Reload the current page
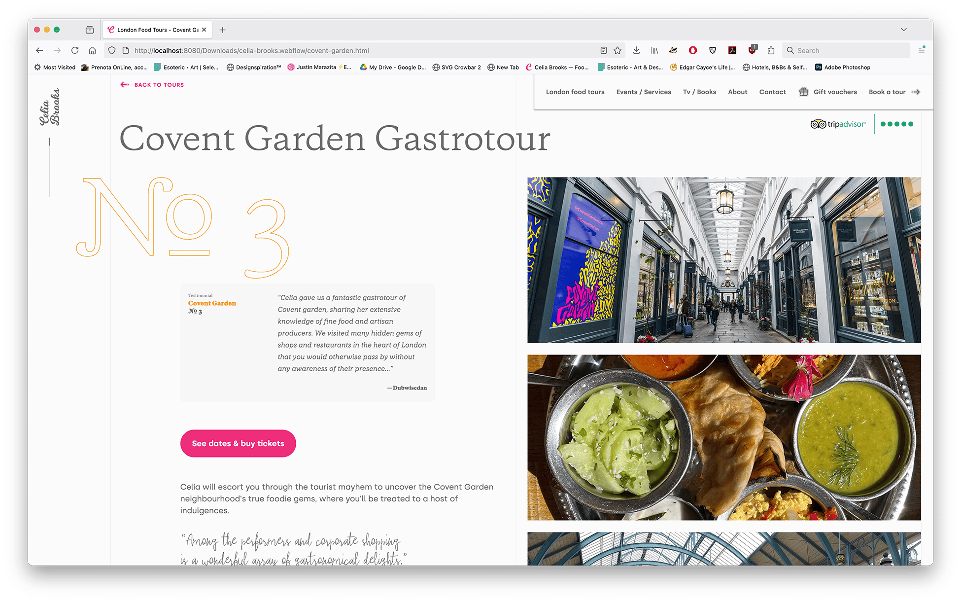The width and height of the screenshot is (961, 602). [x=75, y=50]
